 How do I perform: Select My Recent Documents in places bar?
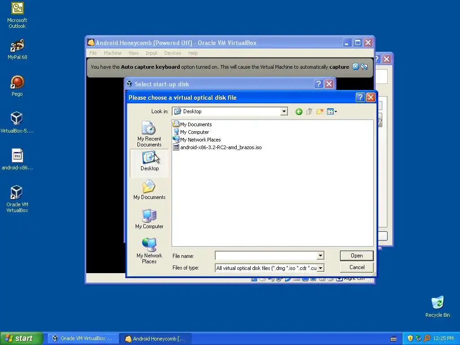(x=149, y=134)
